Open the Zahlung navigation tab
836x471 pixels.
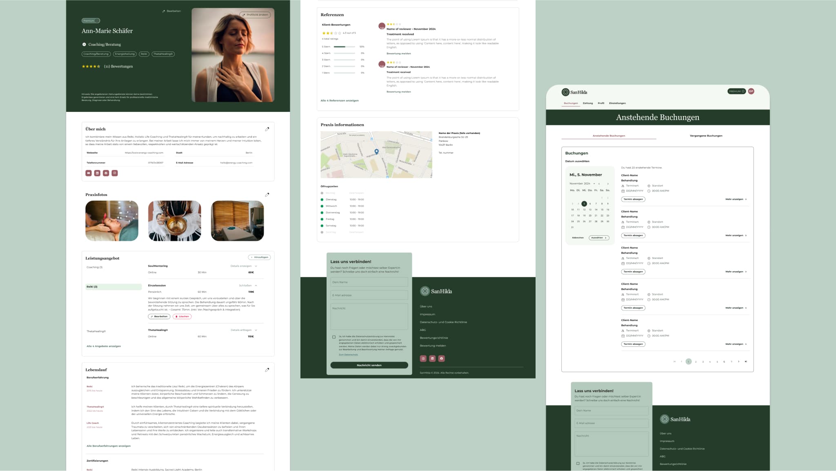click(587, 103)
